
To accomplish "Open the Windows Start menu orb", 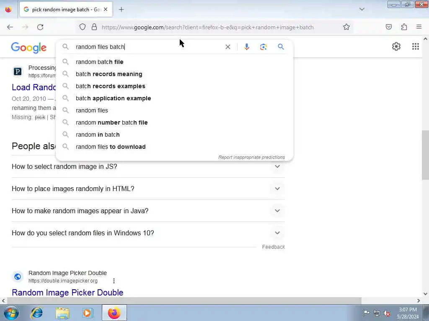I will (11, 313).
